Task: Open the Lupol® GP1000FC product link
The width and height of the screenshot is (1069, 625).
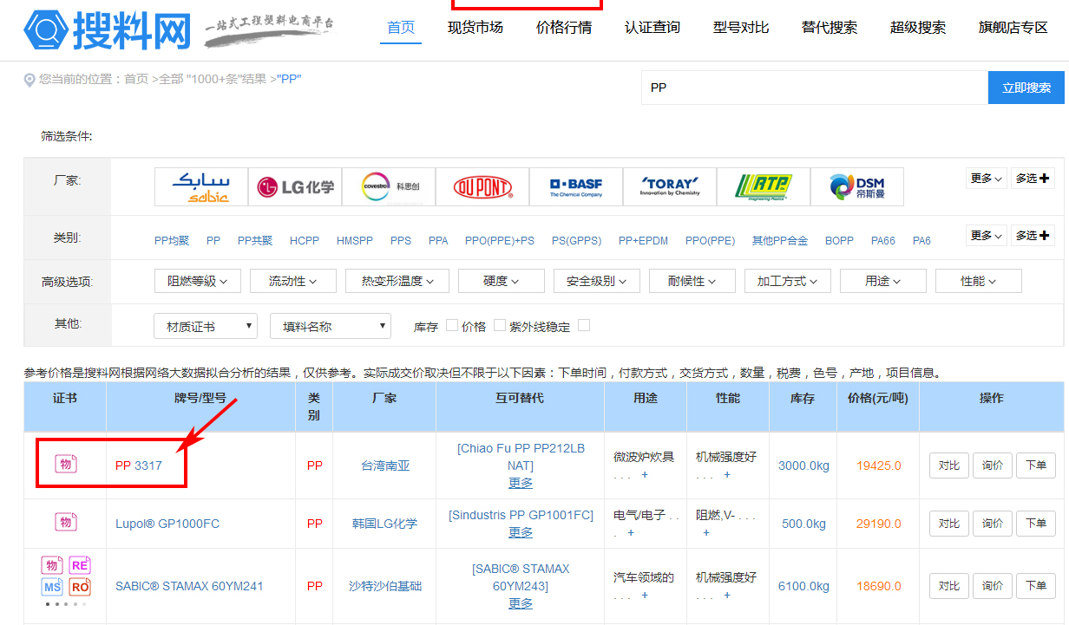Action: click(167, 524)
